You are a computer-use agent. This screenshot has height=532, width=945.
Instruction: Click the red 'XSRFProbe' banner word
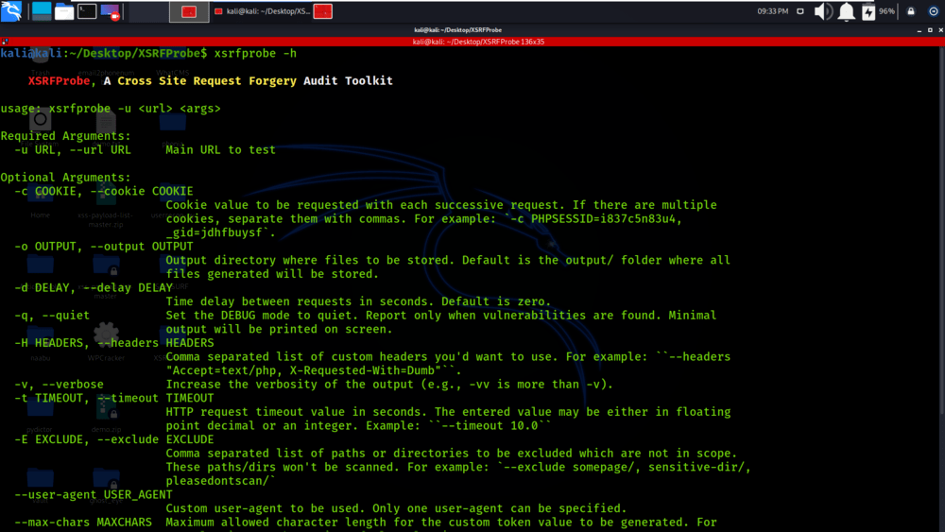click(59, 80)
